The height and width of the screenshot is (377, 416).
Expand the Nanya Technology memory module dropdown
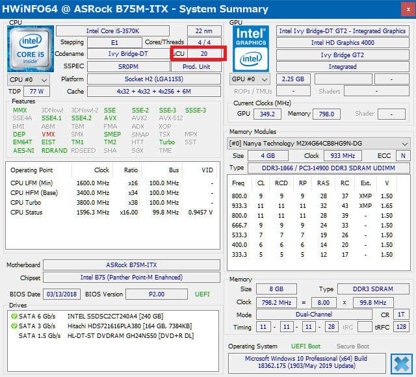point(318,143)
